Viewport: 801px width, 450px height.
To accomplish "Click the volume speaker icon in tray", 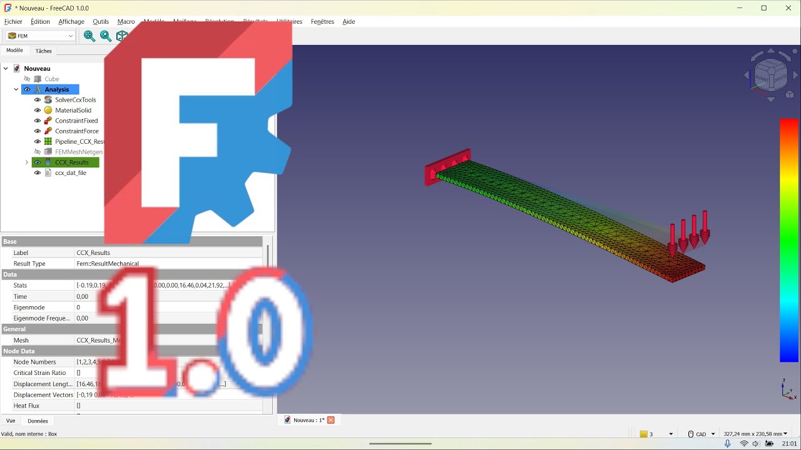I will 755,443.
